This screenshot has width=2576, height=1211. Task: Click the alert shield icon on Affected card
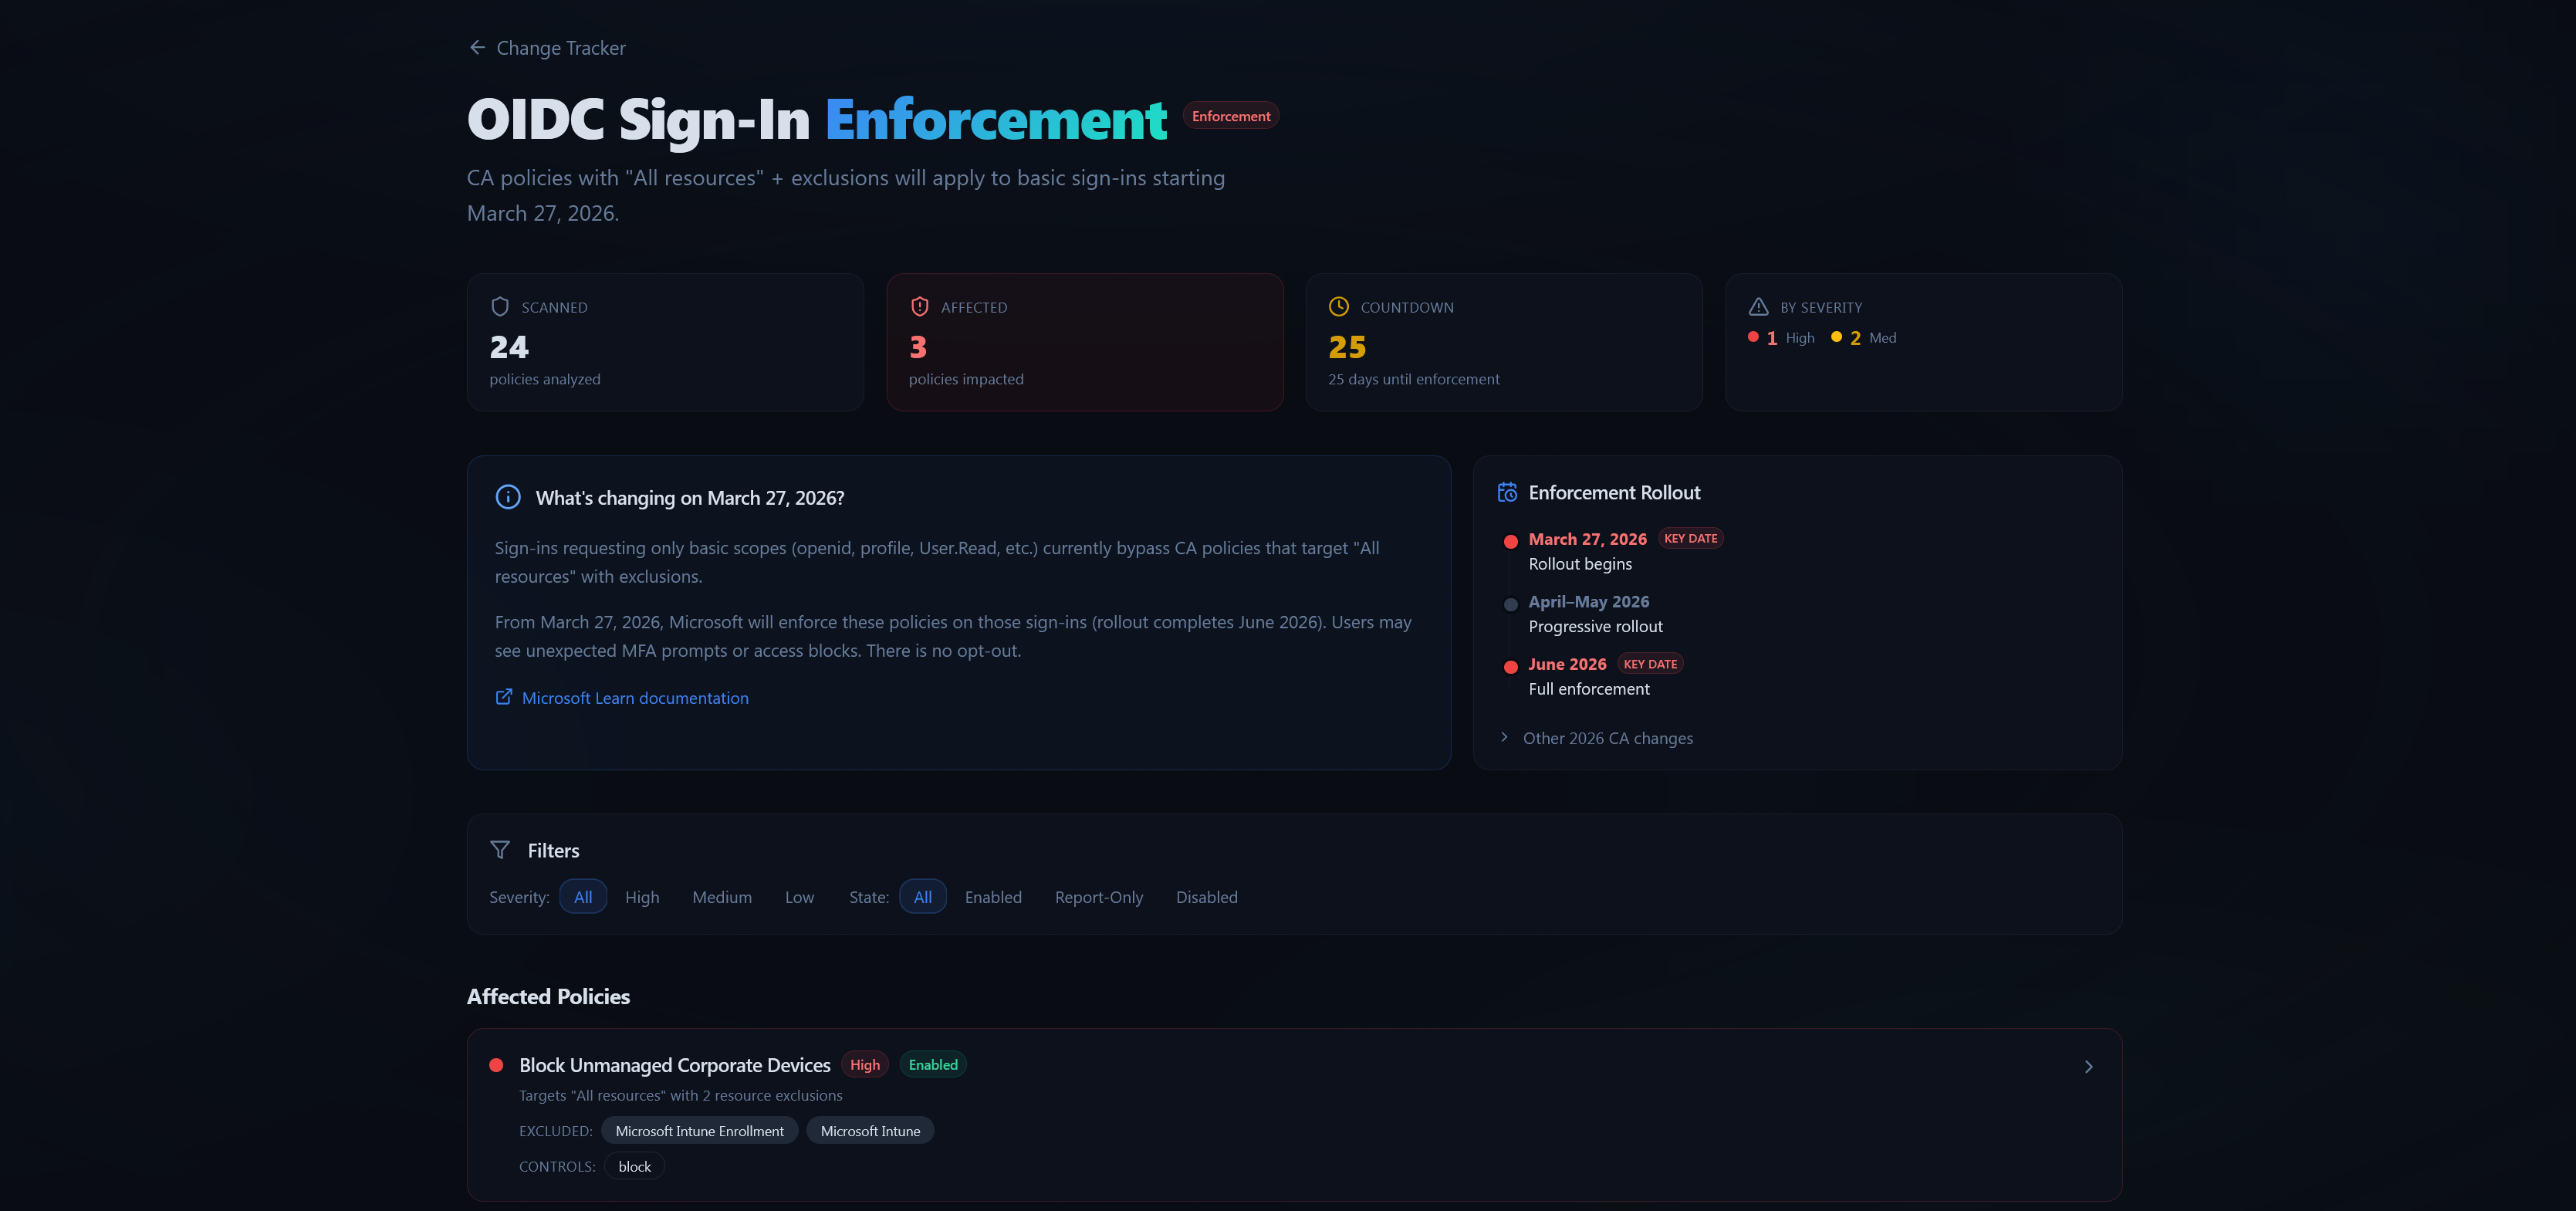coord(920,307)
